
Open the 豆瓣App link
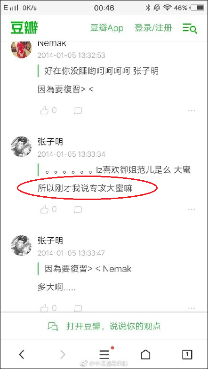click(x=107, y=28)
